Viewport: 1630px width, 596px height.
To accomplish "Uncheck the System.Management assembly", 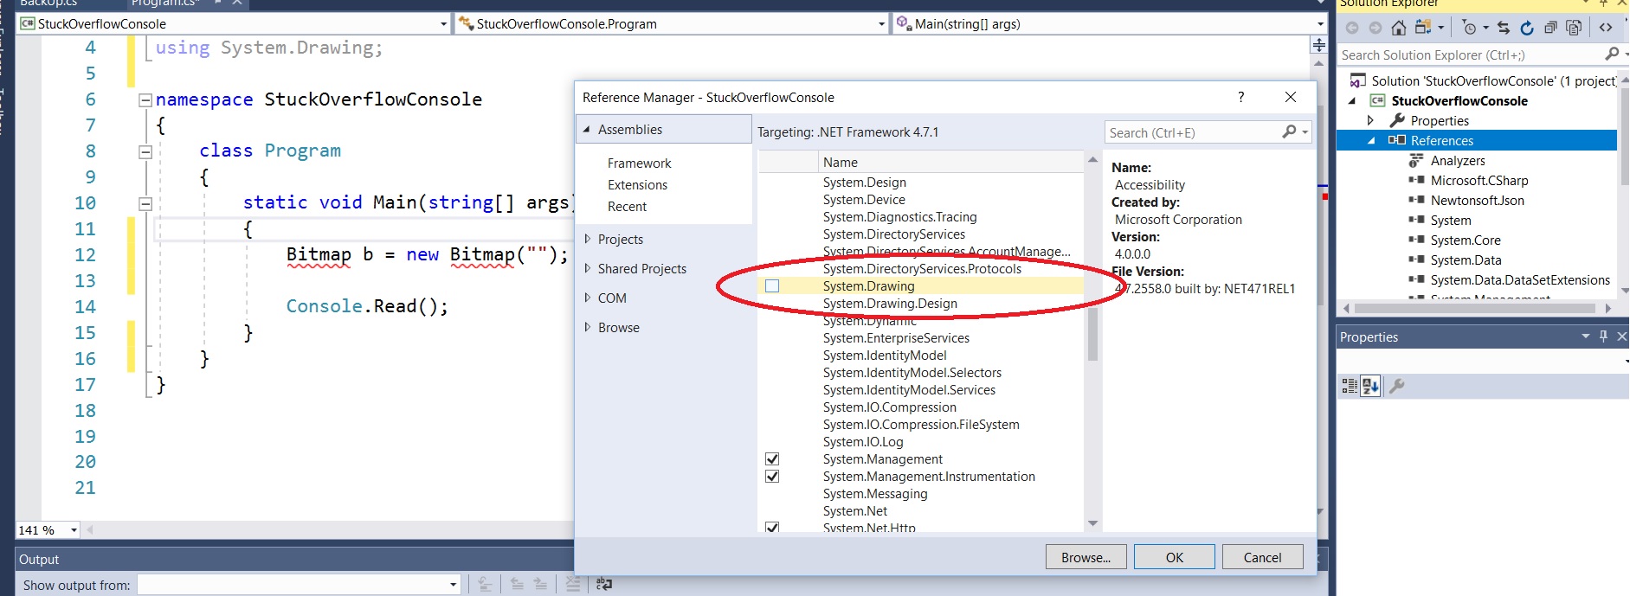I will (772, 459).
